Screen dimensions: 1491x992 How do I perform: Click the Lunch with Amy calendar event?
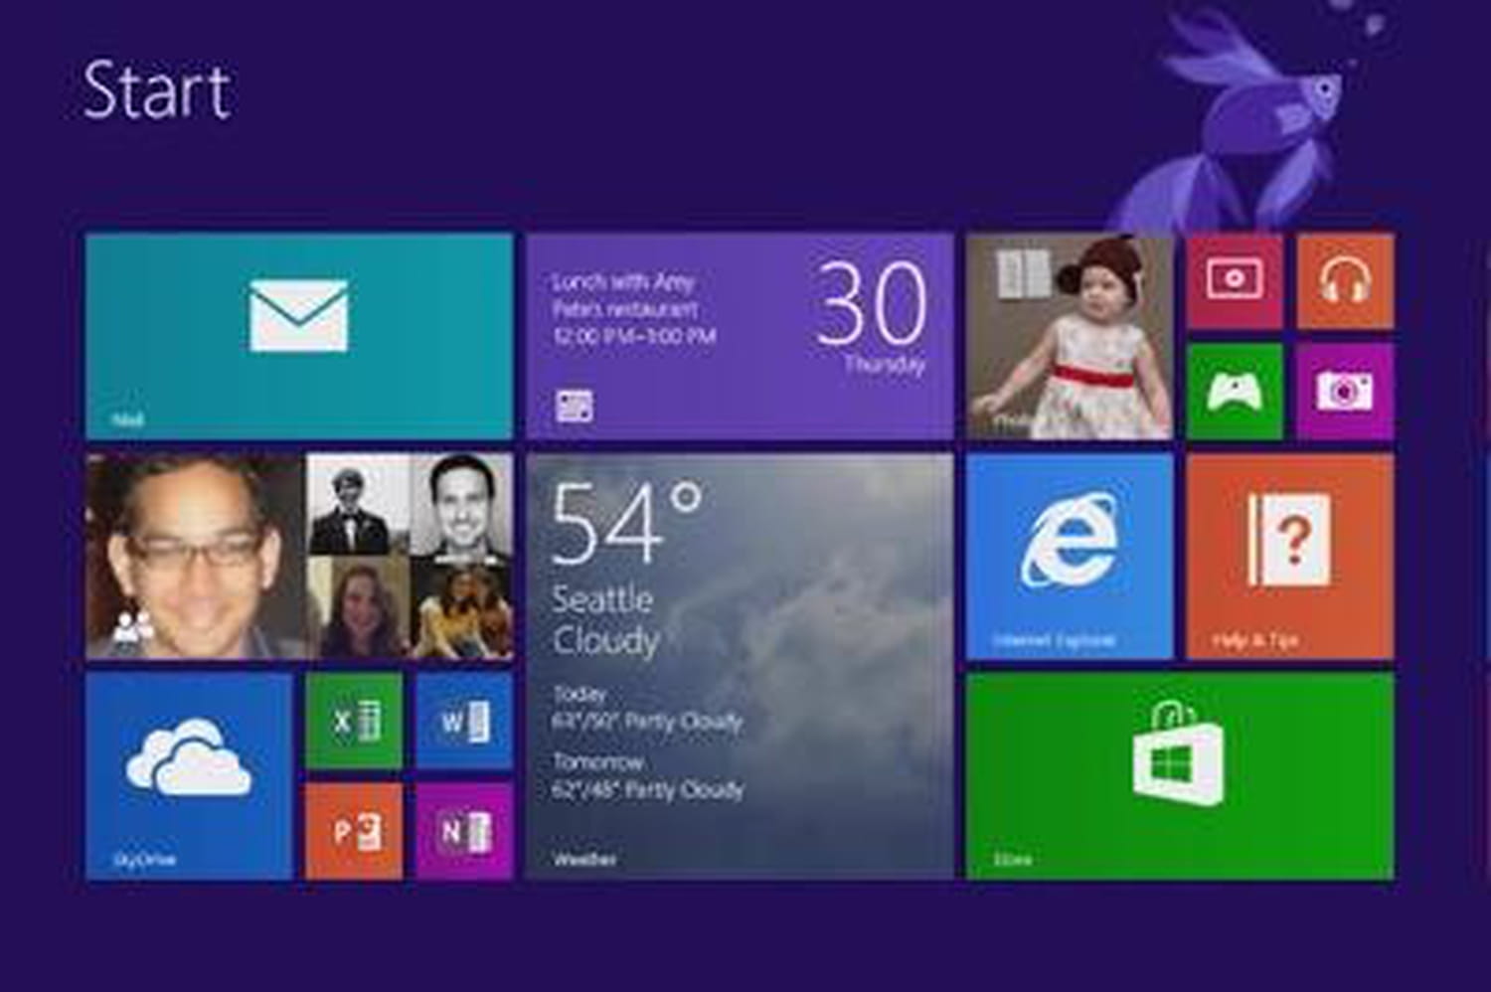tap(632, 309)
